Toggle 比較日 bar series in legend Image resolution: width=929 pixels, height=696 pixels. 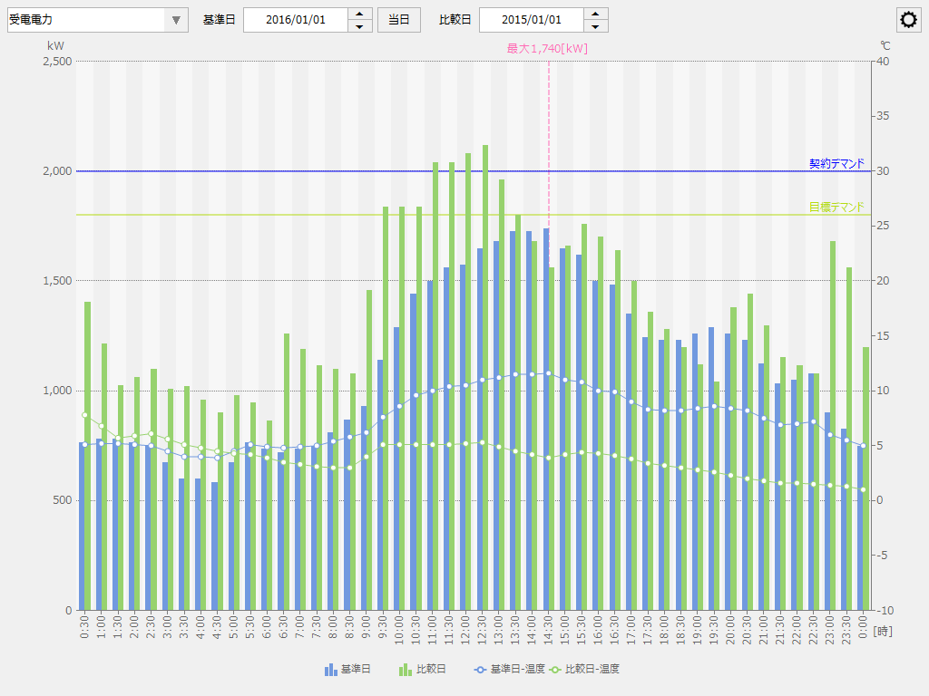[x=423, y=670]
